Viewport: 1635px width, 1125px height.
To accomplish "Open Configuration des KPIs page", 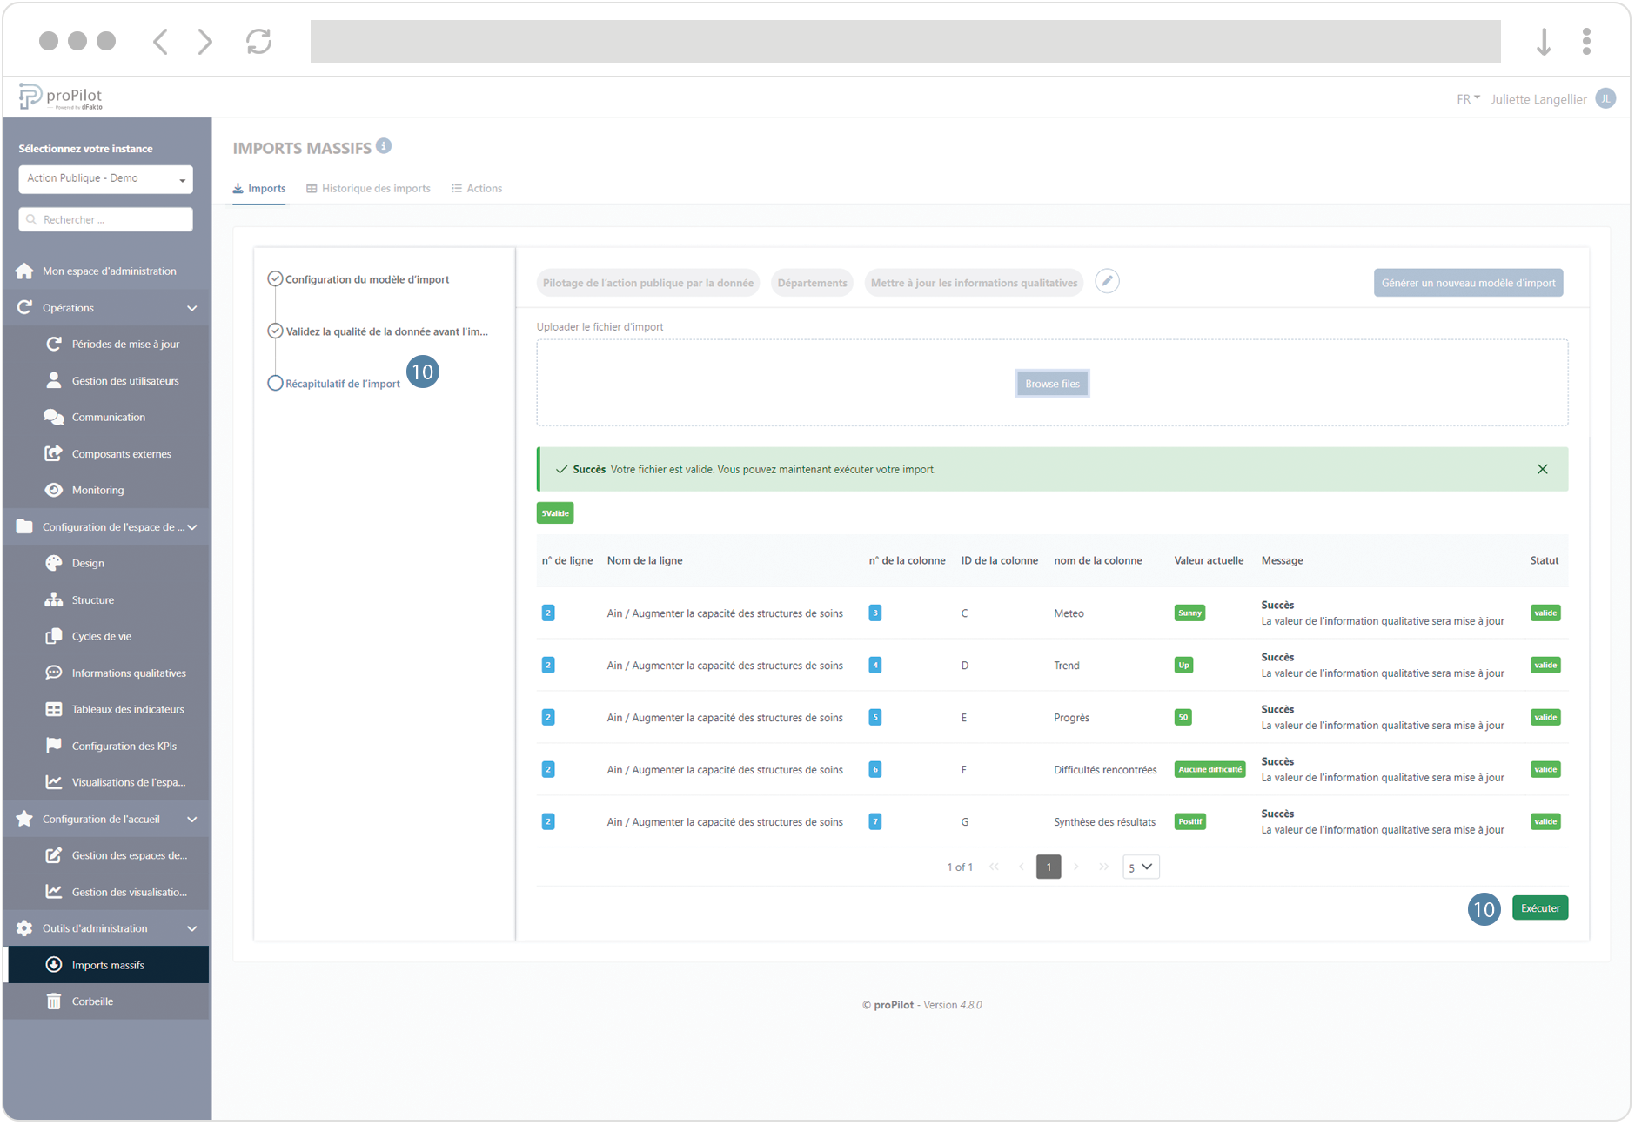I will pos(124,747).
